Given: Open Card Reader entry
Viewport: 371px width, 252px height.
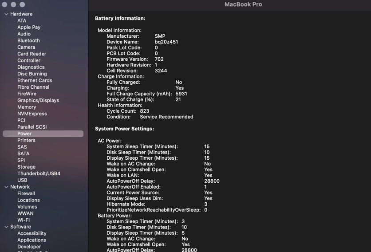Looking at the screenshot, I should pyautogui.click(x=32, y=54).
